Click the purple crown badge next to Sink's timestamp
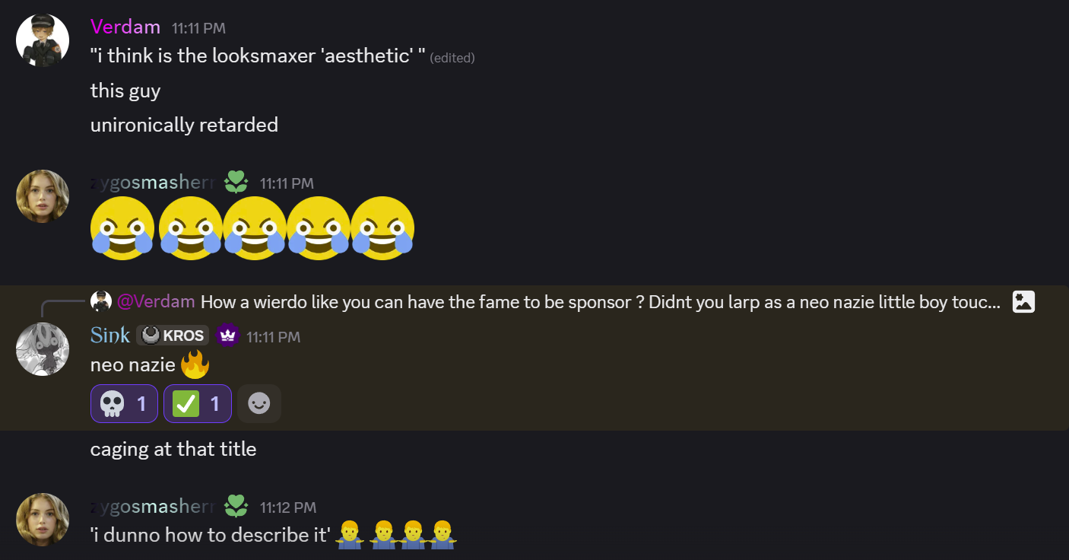The height and width of the screenshot is (560, 1069). 227,335
